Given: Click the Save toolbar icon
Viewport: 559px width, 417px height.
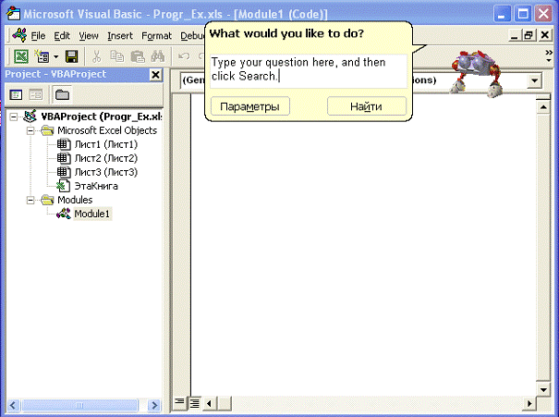Looking at the screenshot, I should (x=71, y=56).
